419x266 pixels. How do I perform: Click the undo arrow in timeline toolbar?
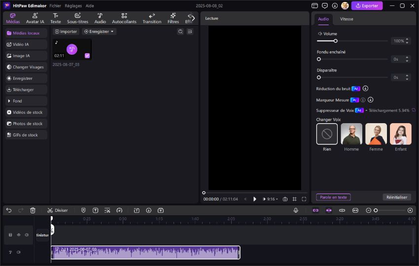9,210
